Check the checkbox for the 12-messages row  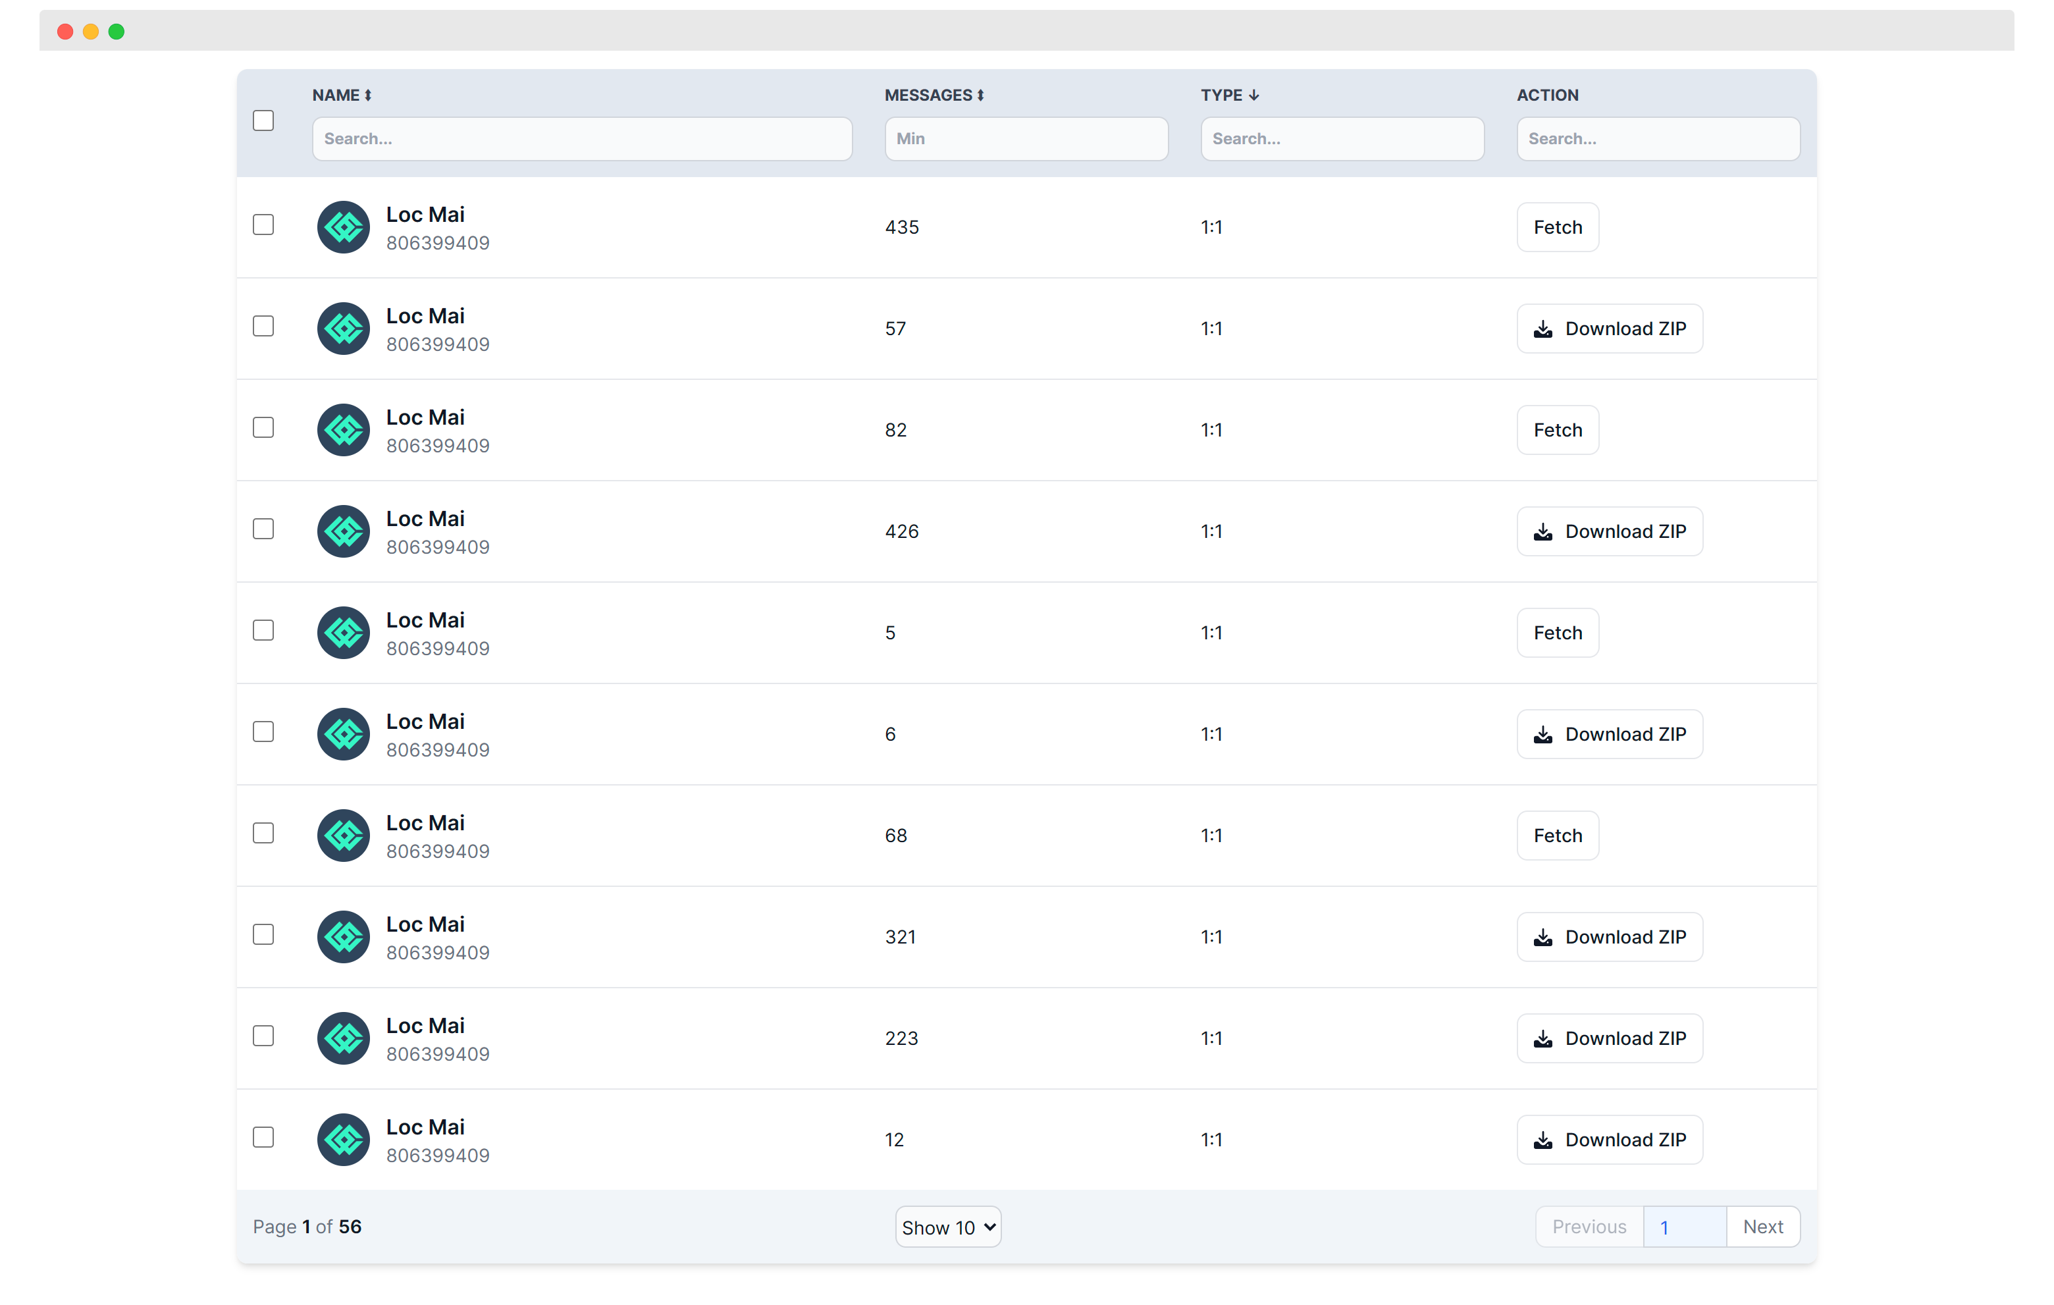tap(263, 1138)
